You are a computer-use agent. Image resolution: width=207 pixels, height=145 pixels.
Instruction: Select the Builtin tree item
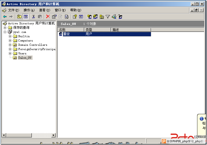[x=24, y=36]
